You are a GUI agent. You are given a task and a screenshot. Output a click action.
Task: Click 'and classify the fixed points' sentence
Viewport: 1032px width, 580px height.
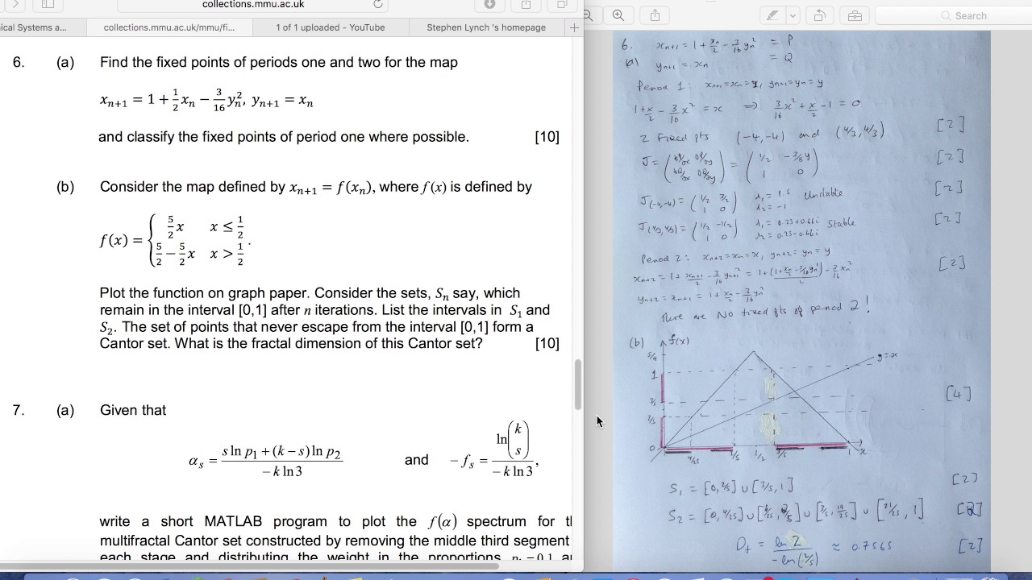[284, 137]
